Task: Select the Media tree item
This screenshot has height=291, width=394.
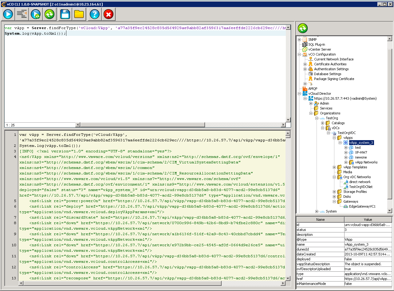Action: (x=348, y=172)
